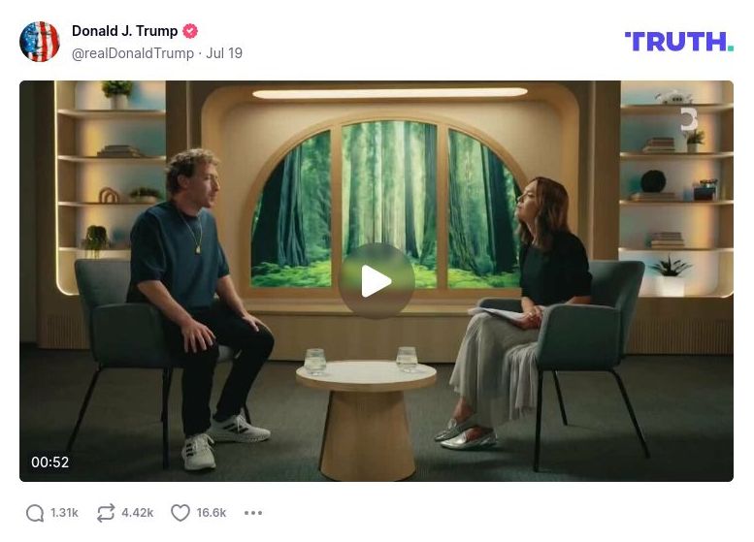Click the @realDonaldTrump handle
This screenshot has height=542, width=754.
pos(133,53)
